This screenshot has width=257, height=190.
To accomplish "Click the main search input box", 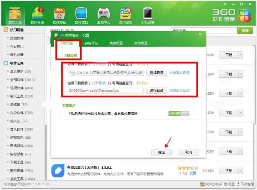I will (x=204, y=31).
